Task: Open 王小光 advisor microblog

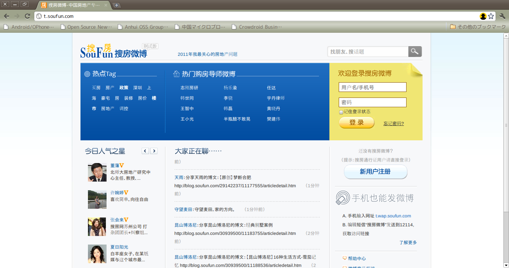Action: [187, 119]
